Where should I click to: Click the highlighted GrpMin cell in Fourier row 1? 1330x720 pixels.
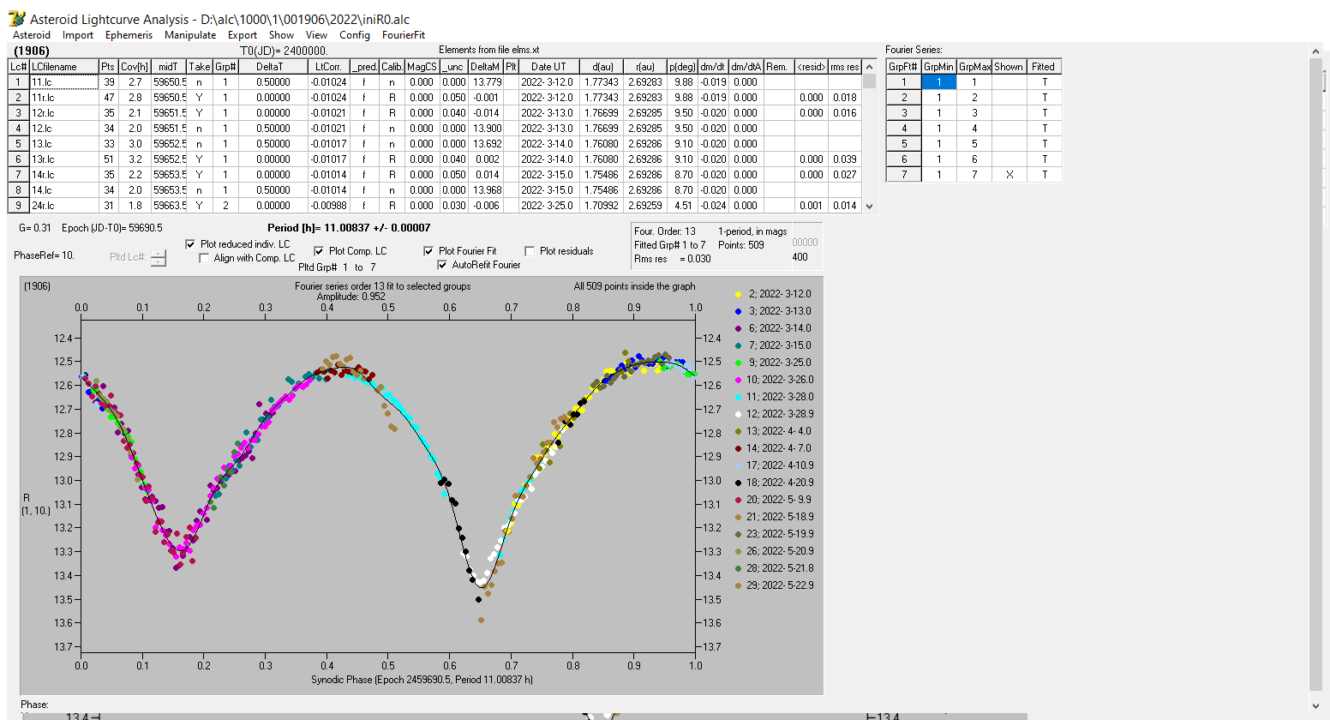[939, 82]
